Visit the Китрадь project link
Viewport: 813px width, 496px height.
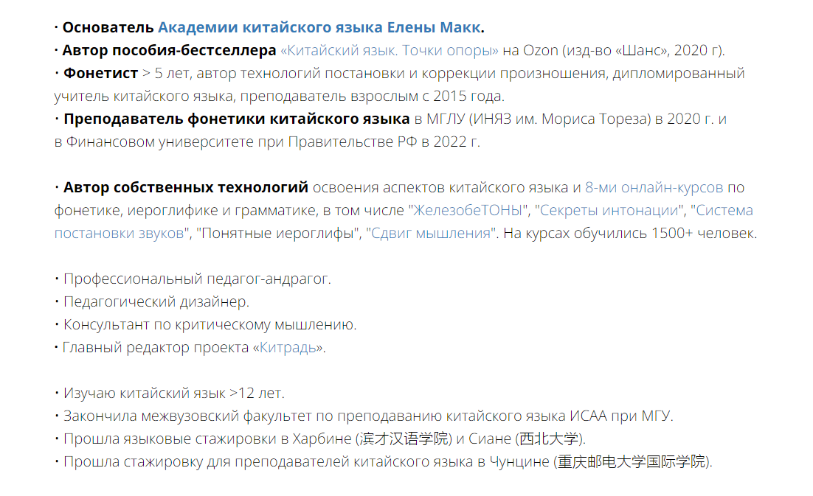[x=291, y=348]
